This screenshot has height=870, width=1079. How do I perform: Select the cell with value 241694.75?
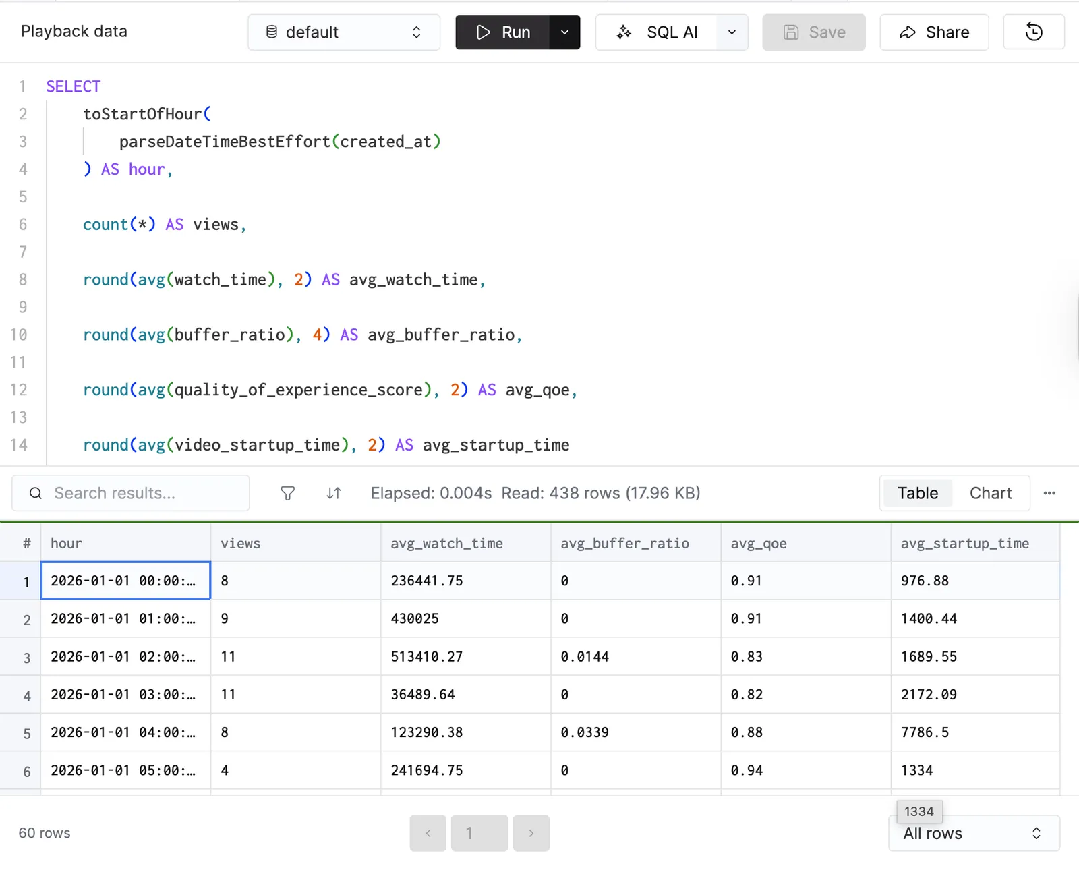(x=466, y=770)
